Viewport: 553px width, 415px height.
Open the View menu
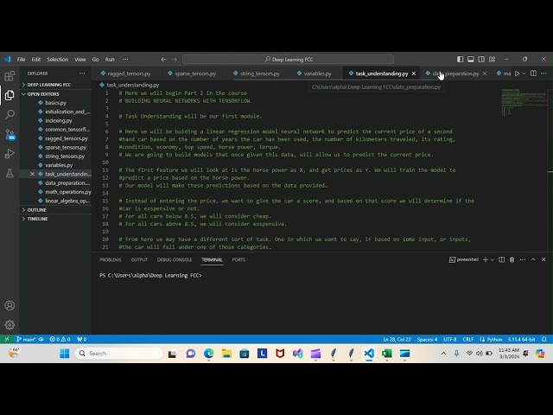(80, 60)
